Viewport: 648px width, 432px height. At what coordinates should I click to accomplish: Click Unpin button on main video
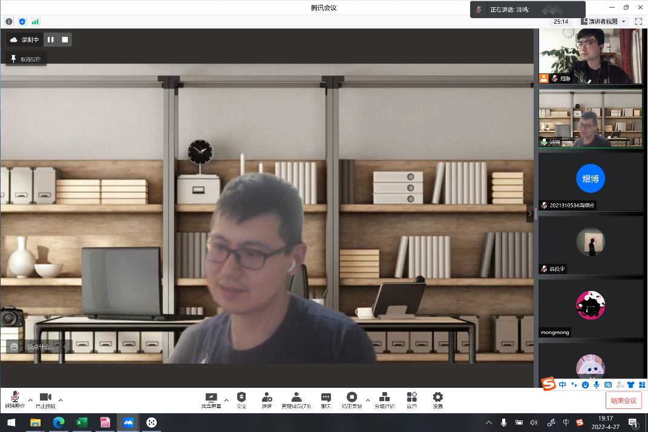(25, 59)
